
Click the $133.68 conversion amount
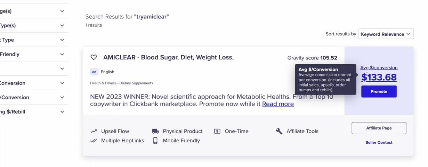[379, 77]
